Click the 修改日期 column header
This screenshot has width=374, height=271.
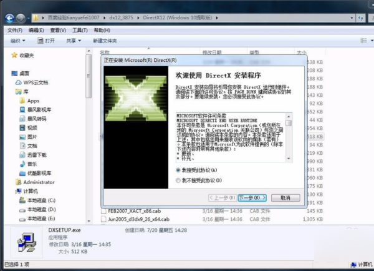tap(212, 52)
